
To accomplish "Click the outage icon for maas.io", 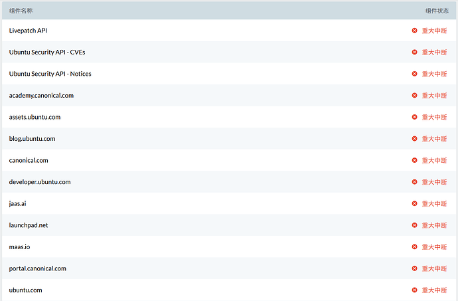I will click(414, 247).
